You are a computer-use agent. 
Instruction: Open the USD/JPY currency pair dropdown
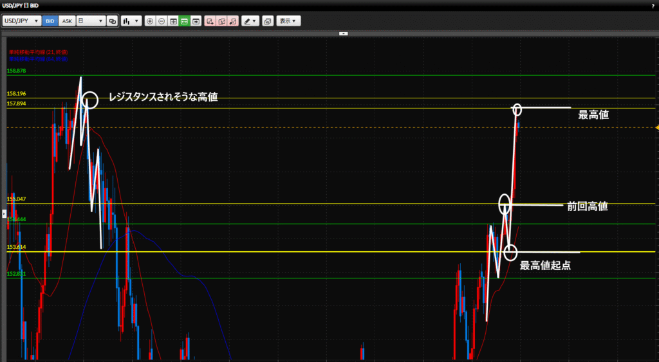tap(22, 21)
